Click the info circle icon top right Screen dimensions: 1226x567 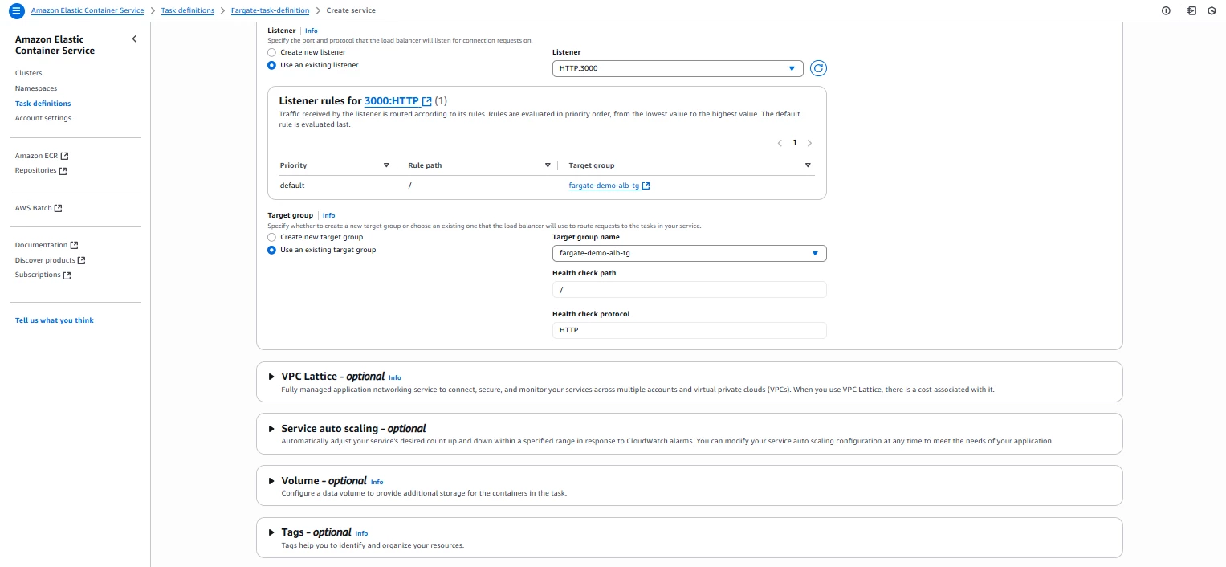click(x=1166, y=10)
